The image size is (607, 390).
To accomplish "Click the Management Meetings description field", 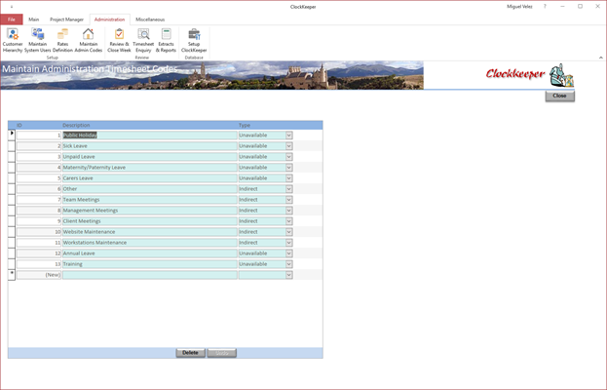I will [150, 211].
